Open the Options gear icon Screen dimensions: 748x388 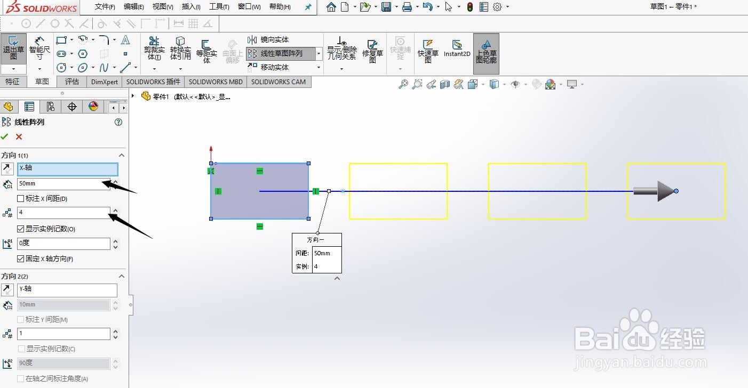tap(497, 7)
